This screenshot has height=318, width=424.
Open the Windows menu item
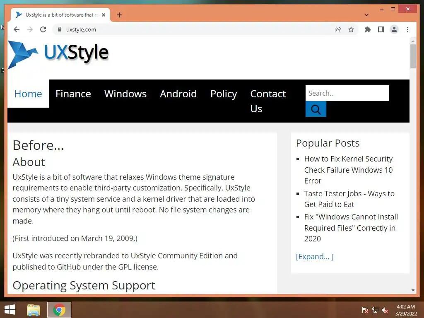click(125, 94)
